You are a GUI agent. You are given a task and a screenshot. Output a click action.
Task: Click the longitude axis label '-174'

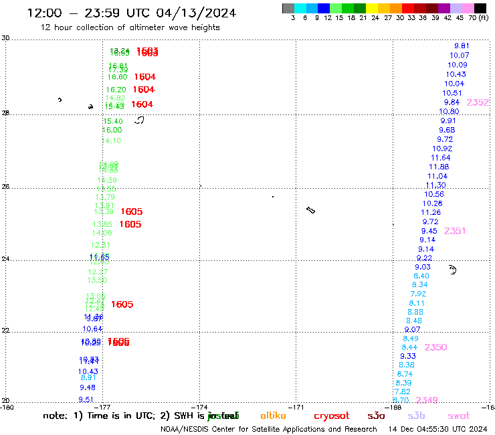tap(201, 408)
